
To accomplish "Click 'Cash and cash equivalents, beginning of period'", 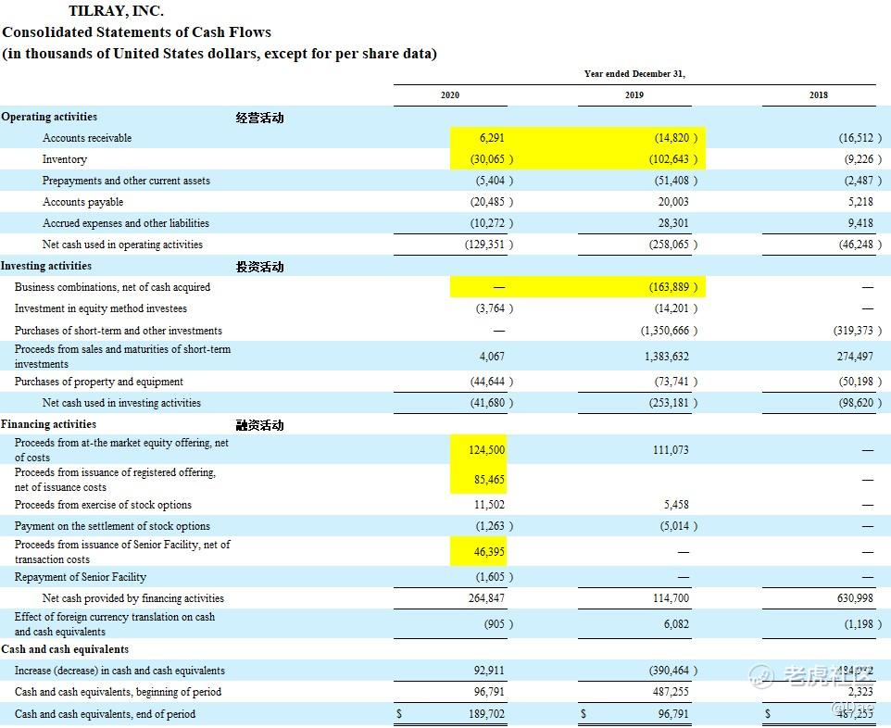I will click(x=118, y=692).
